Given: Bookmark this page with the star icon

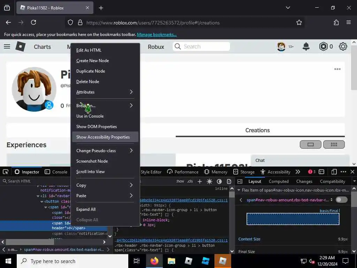Looking at the screenshot, I should pos(299,23).
